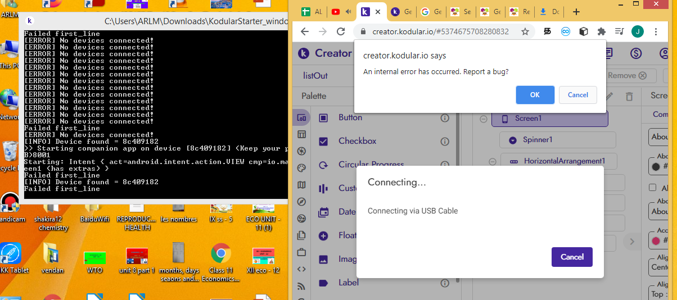Open the WTO file on desktop
Screen dimensions: 677x300
point(95,262)
